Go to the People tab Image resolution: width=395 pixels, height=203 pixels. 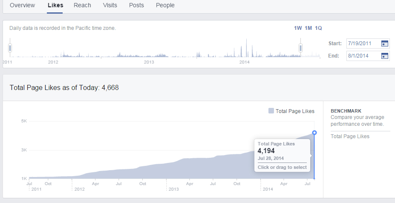click(x=165, y=6)
